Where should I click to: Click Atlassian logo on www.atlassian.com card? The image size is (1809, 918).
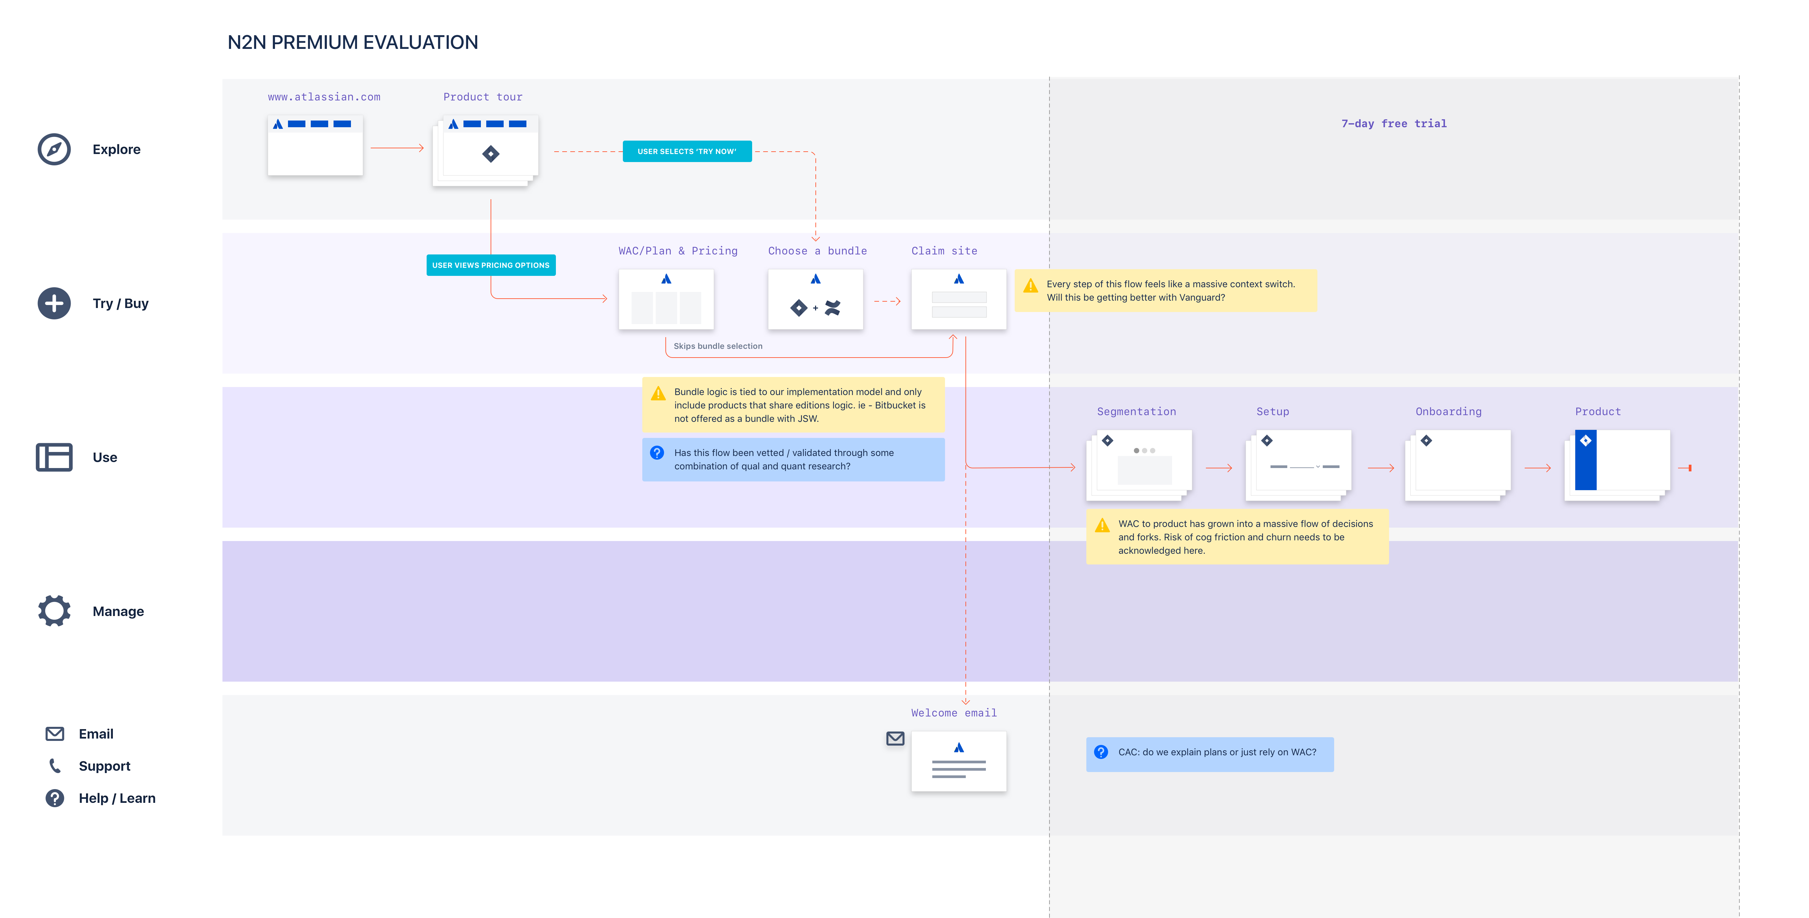[278, 124]
